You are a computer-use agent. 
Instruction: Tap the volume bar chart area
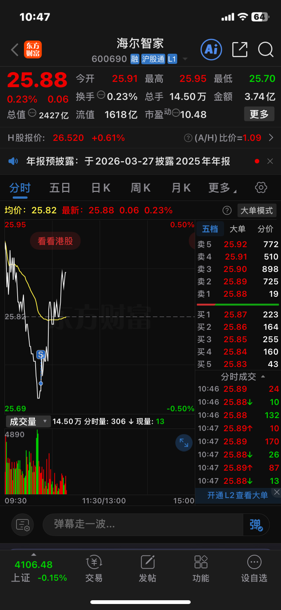click(100, 462)
